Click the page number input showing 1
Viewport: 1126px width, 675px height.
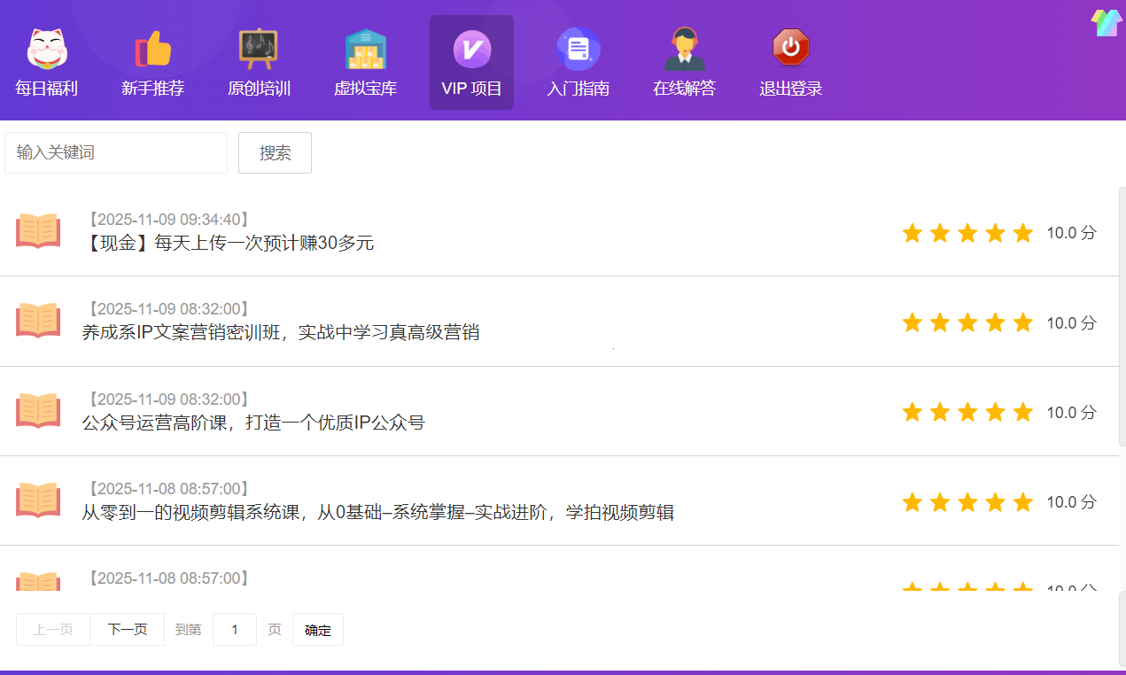234,629
